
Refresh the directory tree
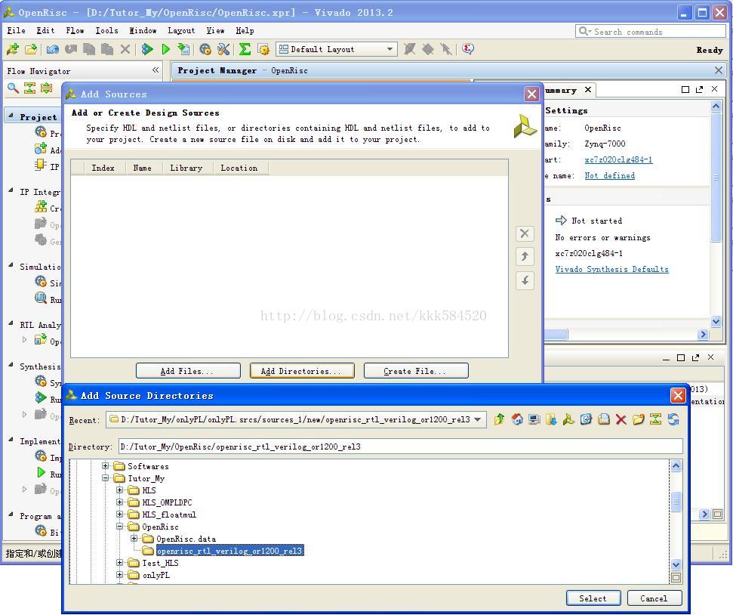pyautogui.click(x=673, y=419)
